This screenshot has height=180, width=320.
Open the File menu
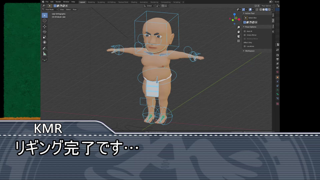(47, 2)
